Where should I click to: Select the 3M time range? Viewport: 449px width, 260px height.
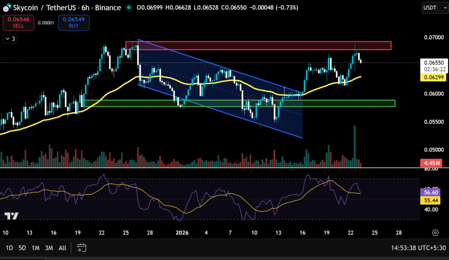tap(49, 248)
